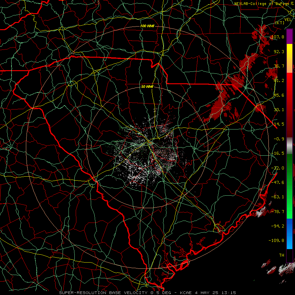Click the blue segment of the color bar
Screen dimensions: 295x295
289,234
